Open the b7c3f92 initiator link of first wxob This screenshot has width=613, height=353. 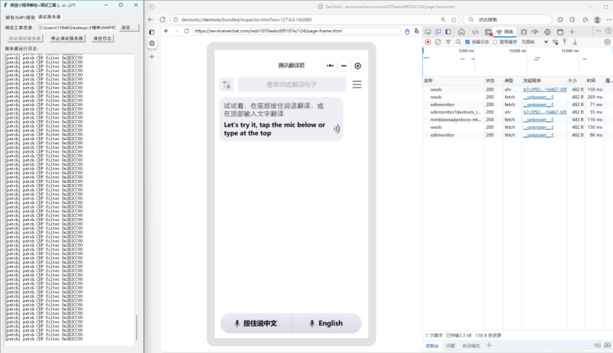click(544, 89)
